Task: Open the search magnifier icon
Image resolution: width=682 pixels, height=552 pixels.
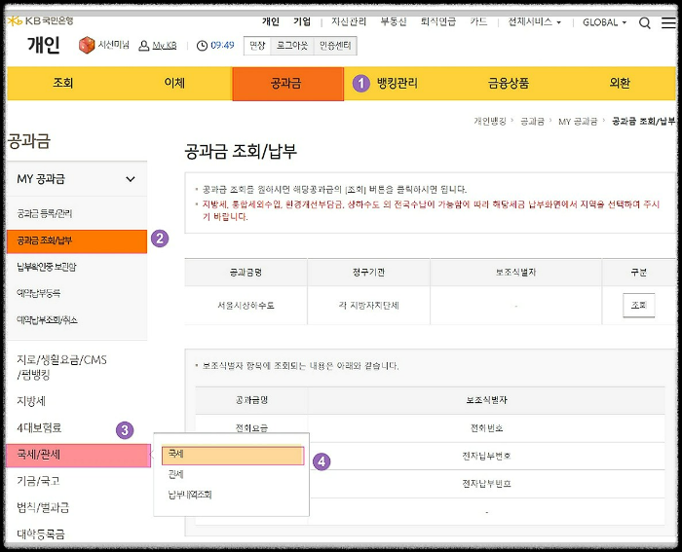Action: pyautogui.click(x=645, y=22)
